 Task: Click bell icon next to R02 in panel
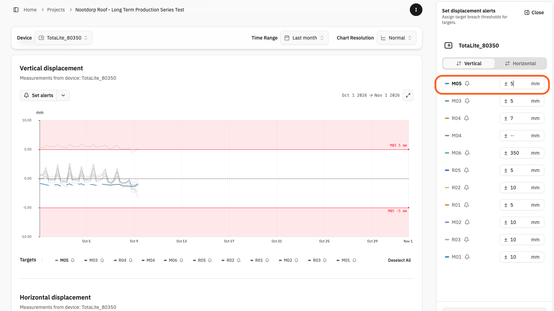click(466, 188)
